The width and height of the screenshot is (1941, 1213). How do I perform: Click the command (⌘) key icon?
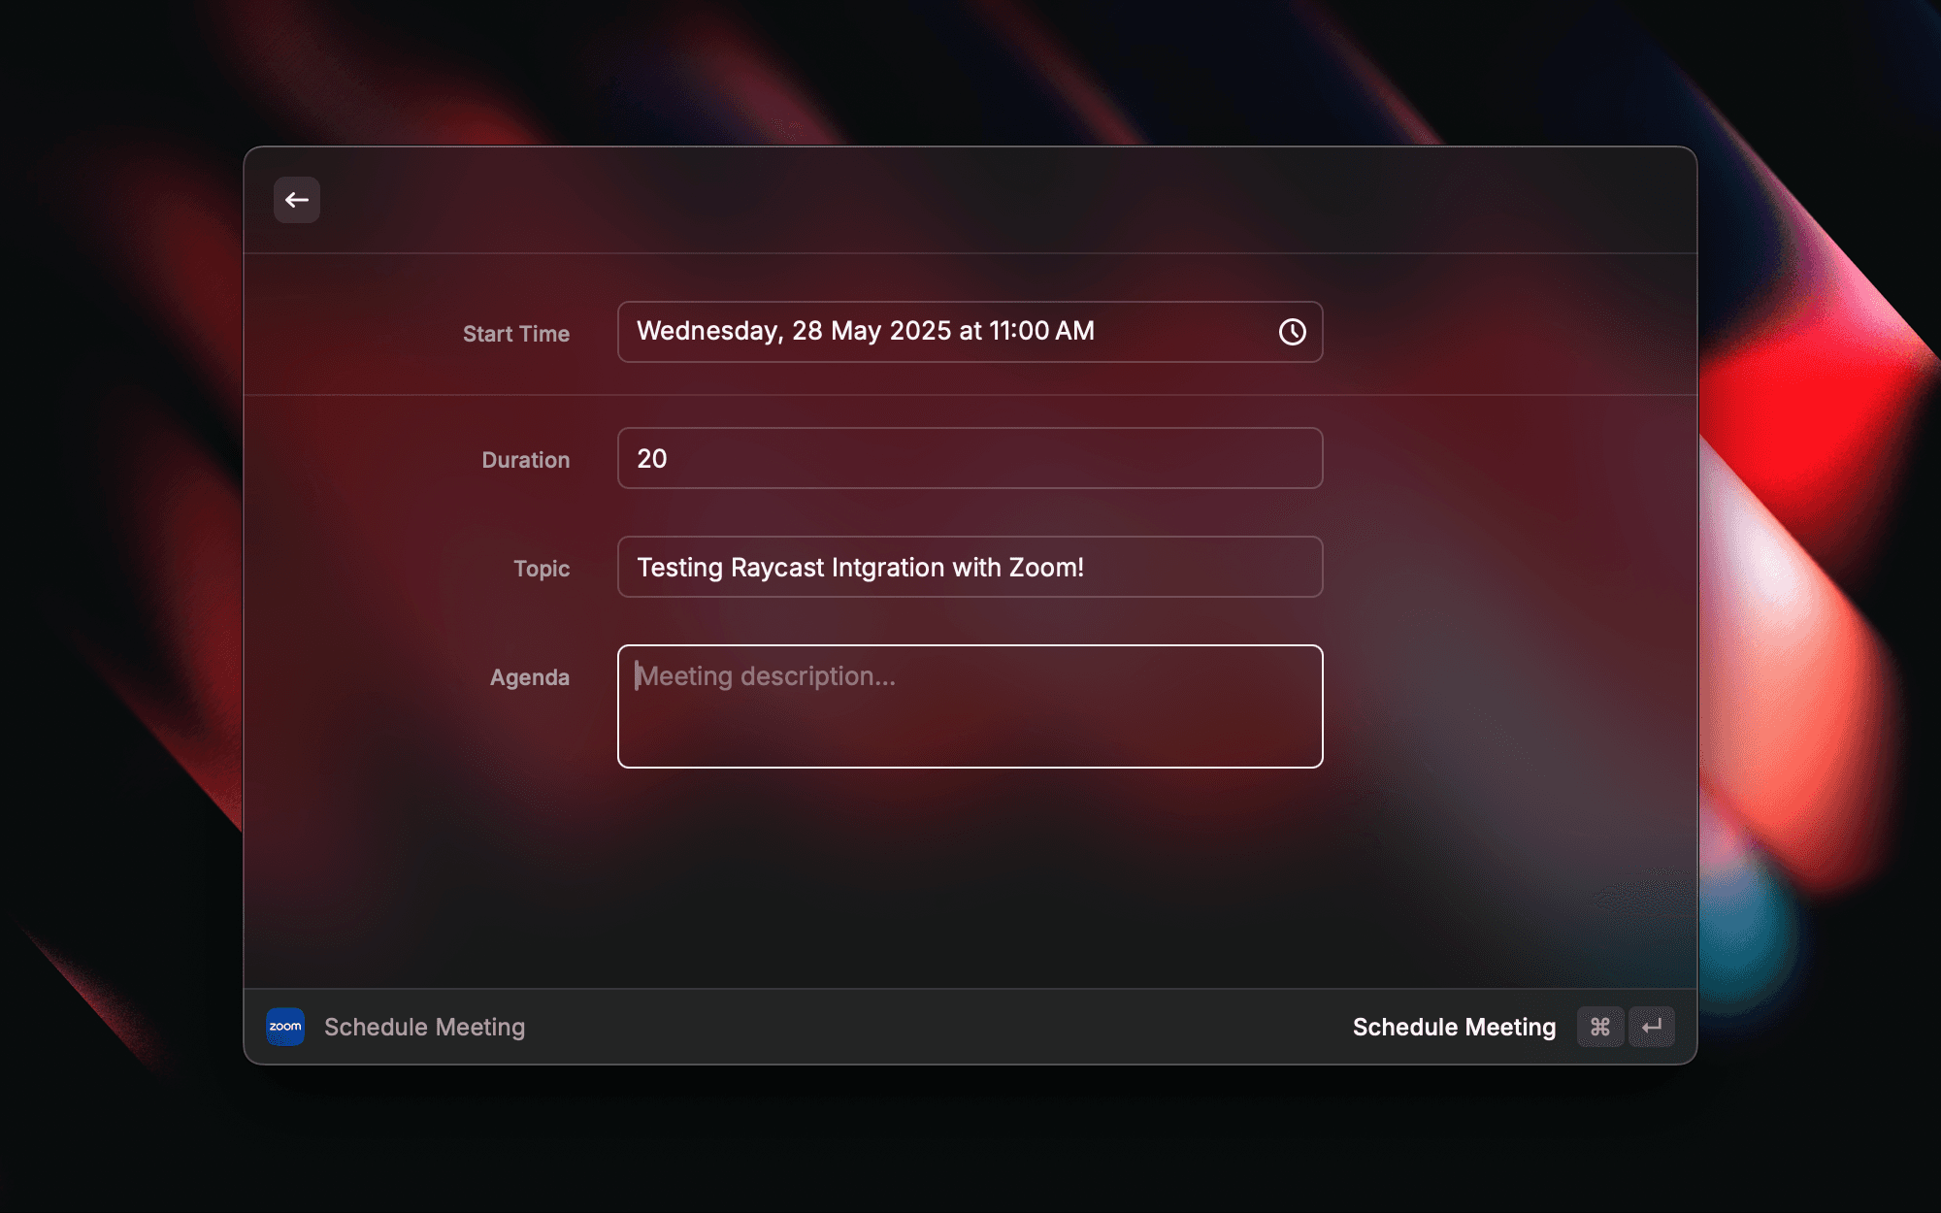(x=1600, y=1027)
